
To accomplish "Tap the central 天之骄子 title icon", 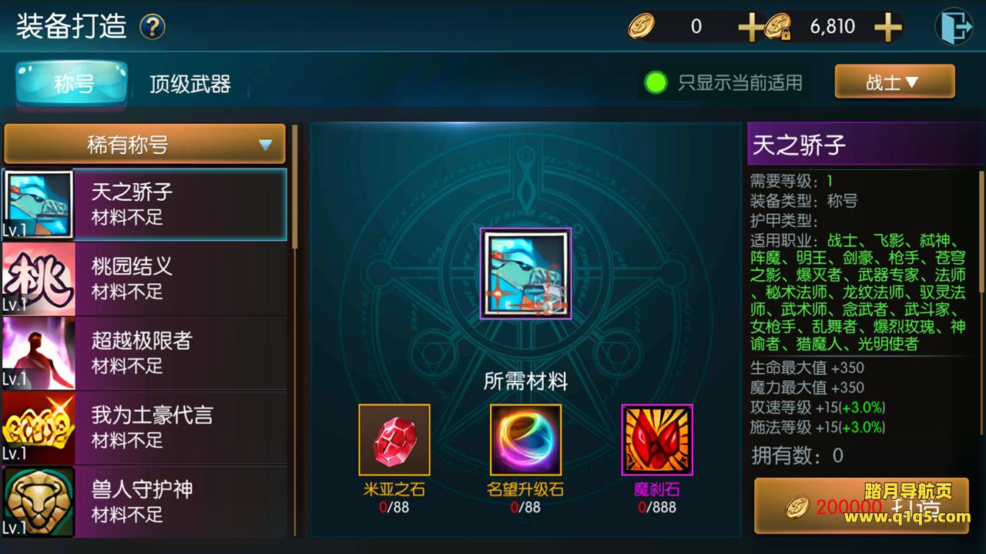I will coord(526,273).
